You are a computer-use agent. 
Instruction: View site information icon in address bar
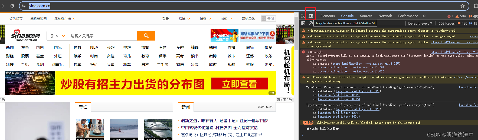24,6
